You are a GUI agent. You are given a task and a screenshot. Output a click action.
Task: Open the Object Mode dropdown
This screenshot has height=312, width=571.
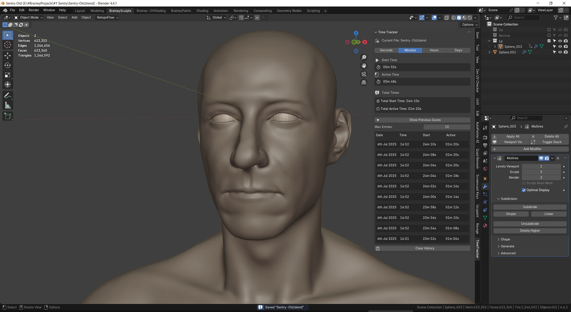click(29, 17)
